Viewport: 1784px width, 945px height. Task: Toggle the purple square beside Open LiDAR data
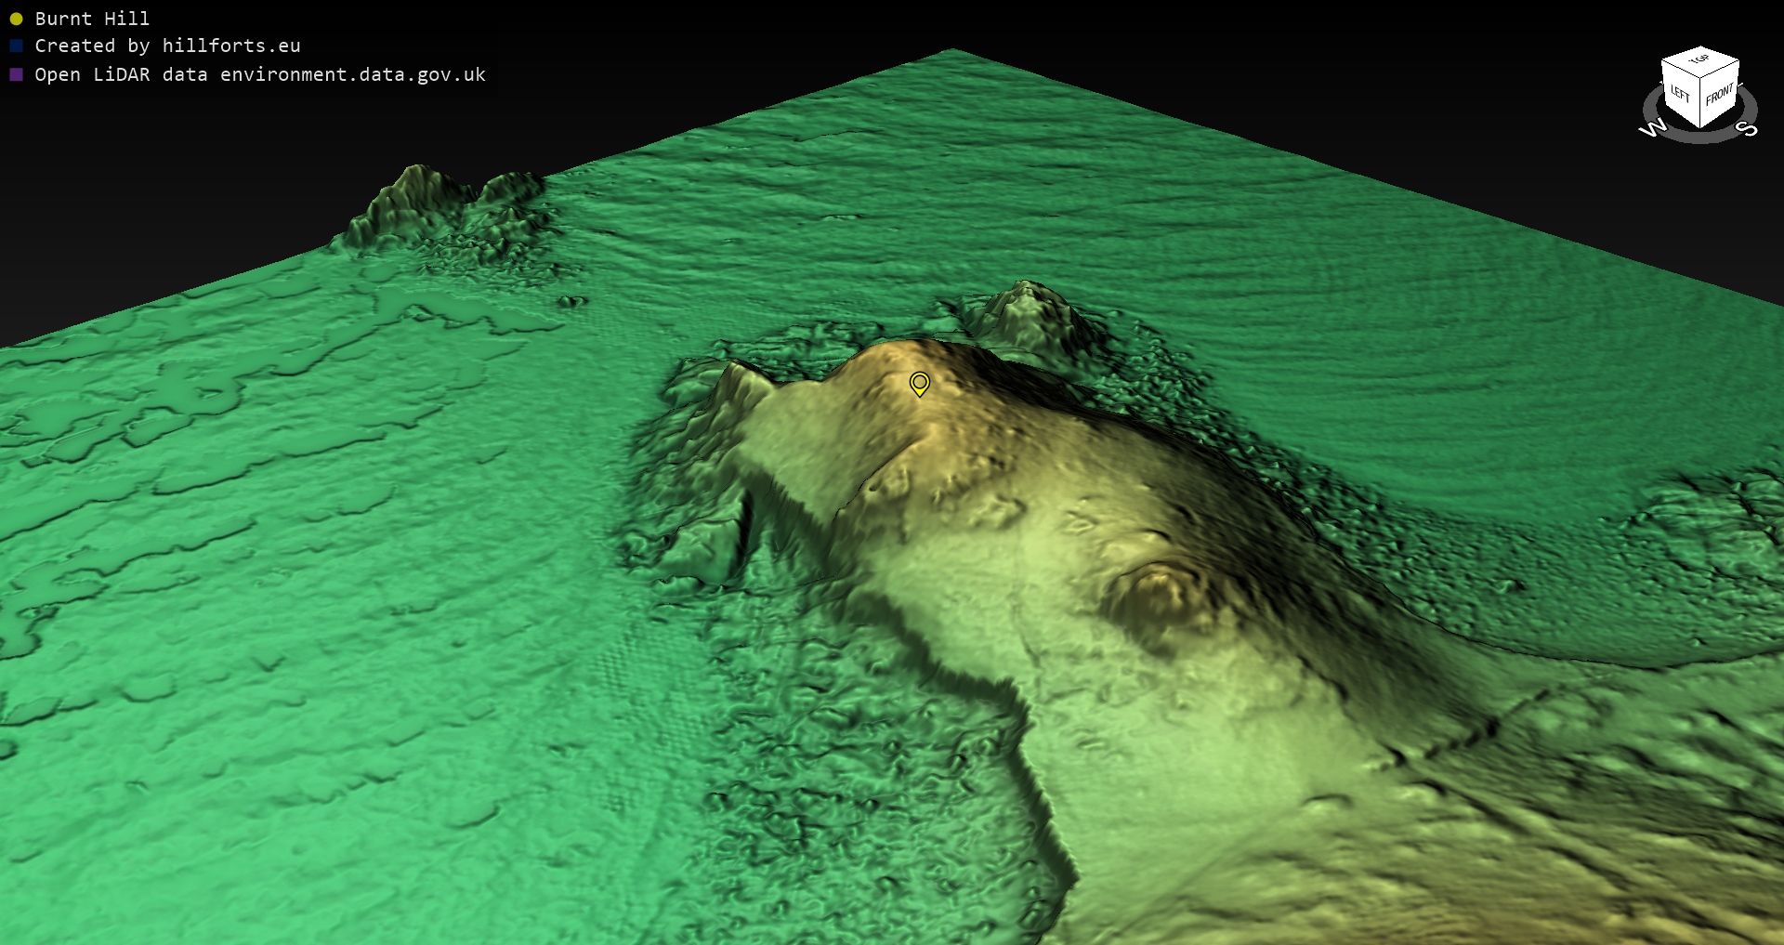[16, 74]
